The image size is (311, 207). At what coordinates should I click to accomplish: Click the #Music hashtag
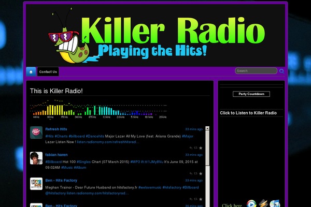point(67,168)
